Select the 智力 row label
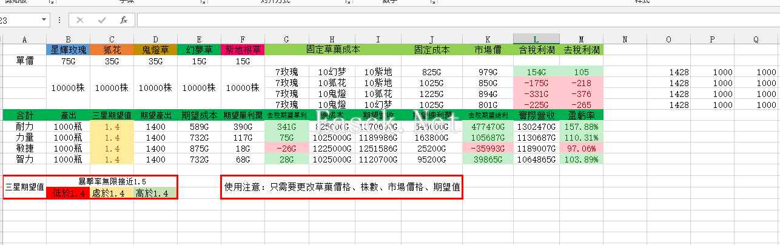This screenshot has width=780, height=245. [24, 159]
